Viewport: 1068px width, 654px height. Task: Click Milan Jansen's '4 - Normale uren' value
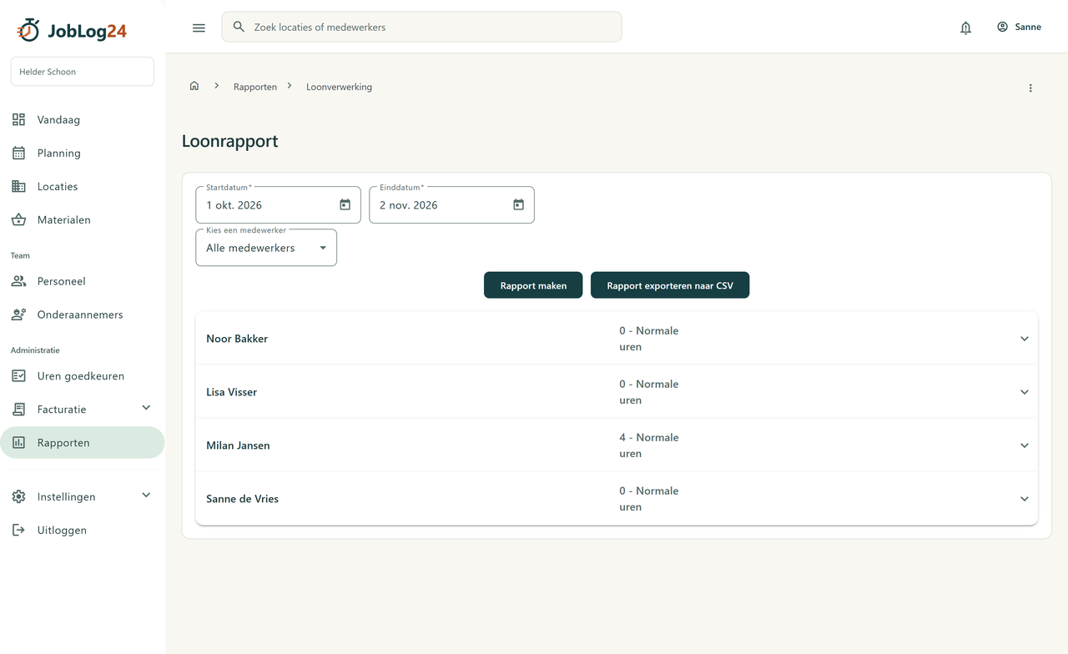coord(649,445)
